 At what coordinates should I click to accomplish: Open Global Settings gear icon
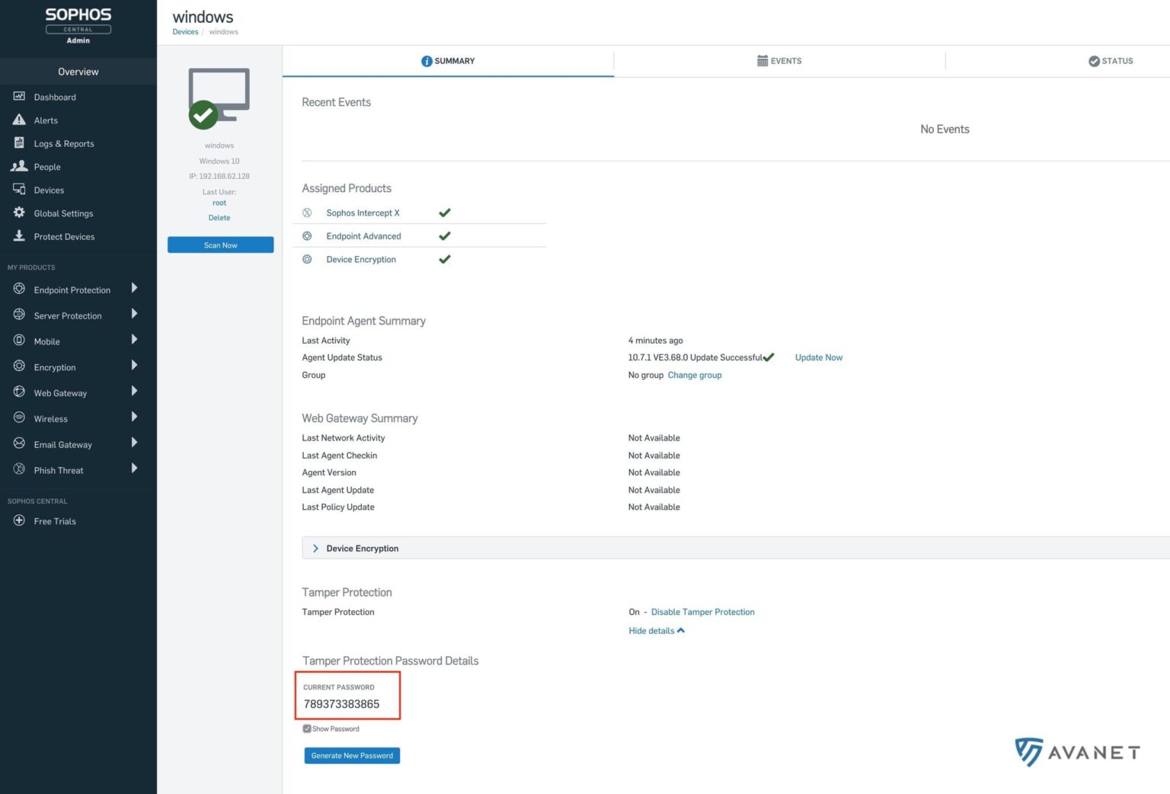tap(19, 213)
